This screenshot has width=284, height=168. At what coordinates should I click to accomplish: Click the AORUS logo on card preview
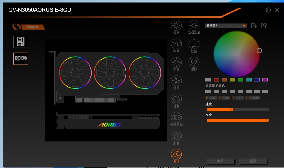[110, 125]
